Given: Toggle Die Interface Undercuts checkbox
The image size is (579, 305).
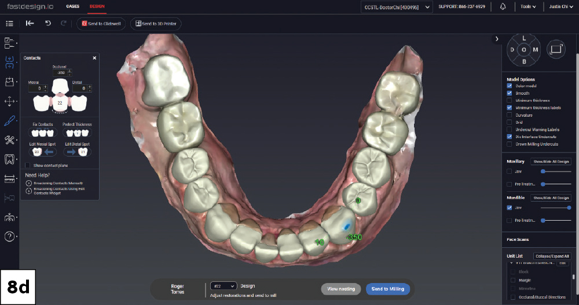Looking at the screenshot, I should pyautogui.click(x=509, y=137).
